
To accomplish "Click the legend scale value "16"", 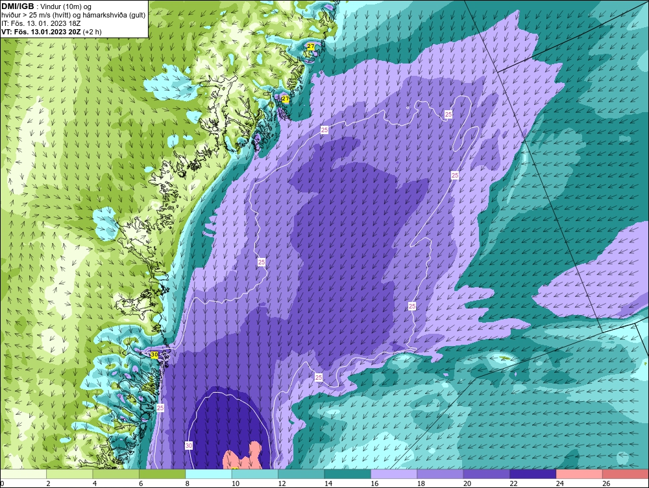I will (x=374, y=483).
